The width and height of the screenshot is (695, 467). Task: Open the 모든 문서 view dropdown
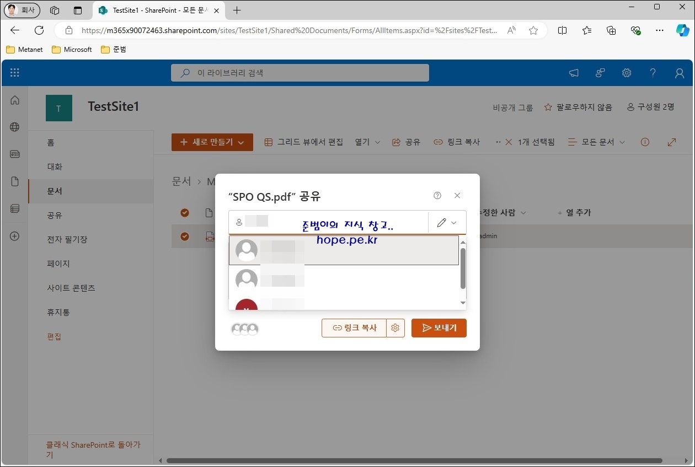point(597,142)
